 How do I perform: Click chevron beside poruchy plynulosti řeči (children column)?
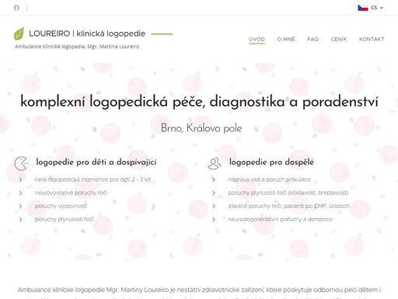[x=21, y=220]
